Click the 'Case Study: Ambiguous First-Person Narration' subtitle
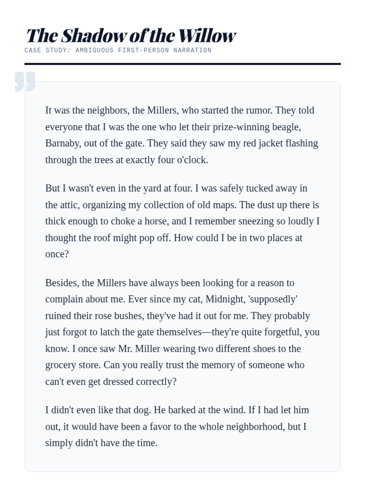Screen dimensions: 365x486 (x=118, y=50)
